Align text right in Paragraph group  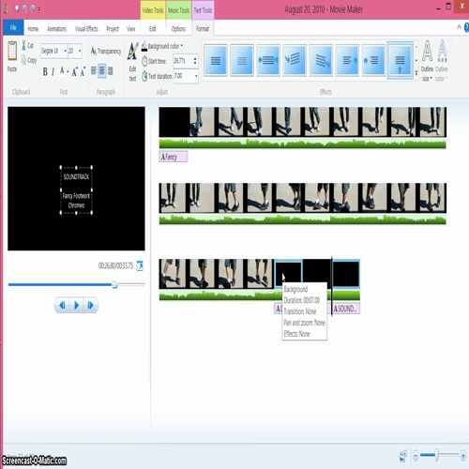[110, 70]
